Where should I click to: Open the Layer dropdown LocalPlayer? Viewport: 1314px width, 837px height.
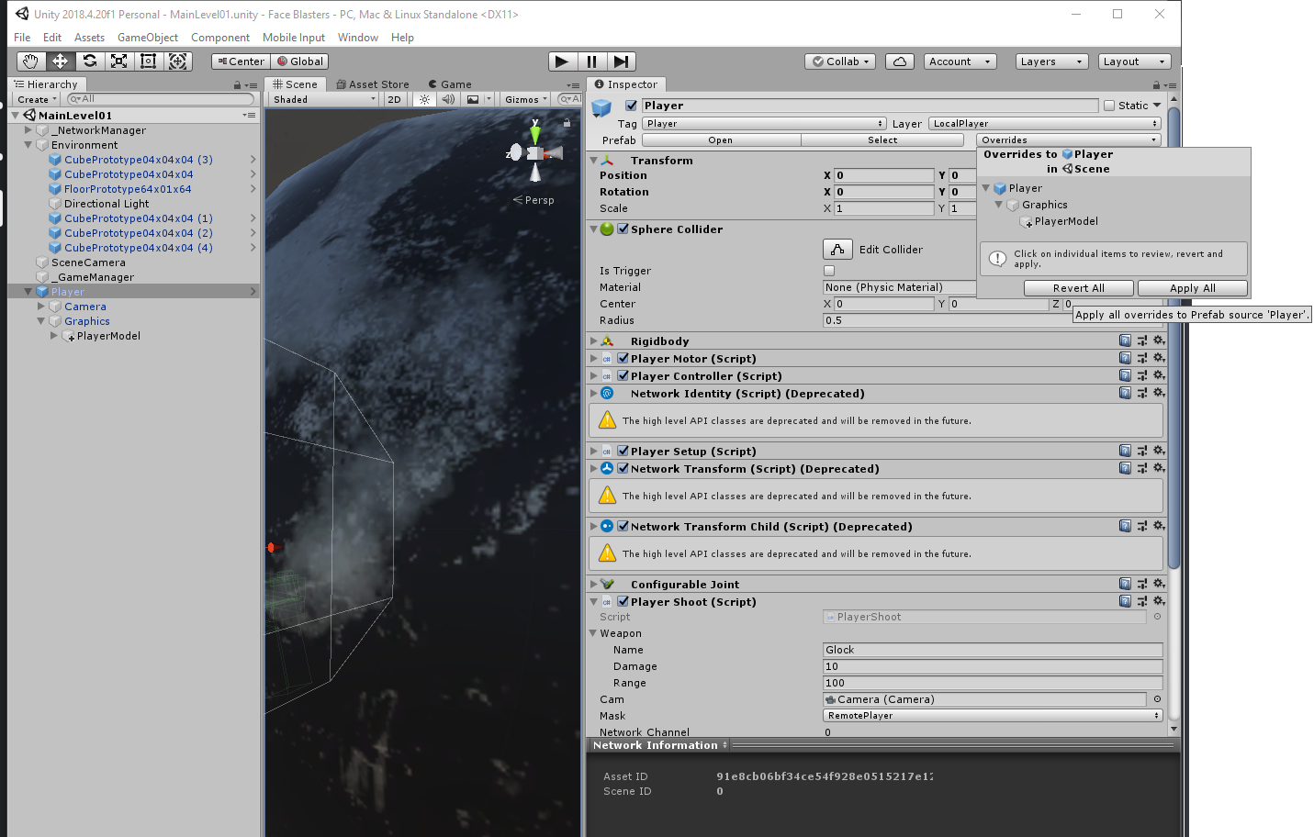[x=1045, y=124]
